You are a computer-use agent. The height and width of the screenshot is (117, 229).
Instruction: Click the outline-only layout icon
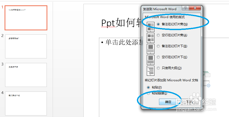(x=151, y=71)
